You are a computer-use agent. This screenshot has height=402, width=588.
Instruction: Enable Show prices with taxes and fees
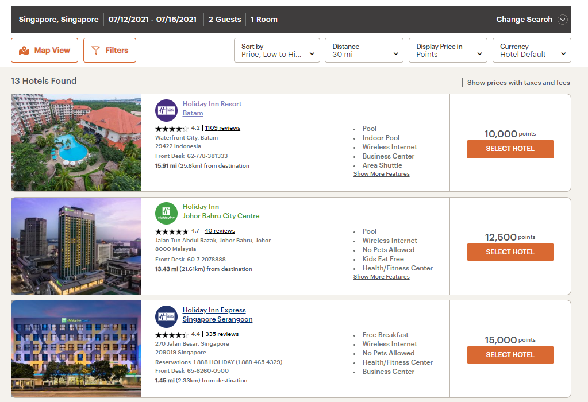click(x=458, y=82)
